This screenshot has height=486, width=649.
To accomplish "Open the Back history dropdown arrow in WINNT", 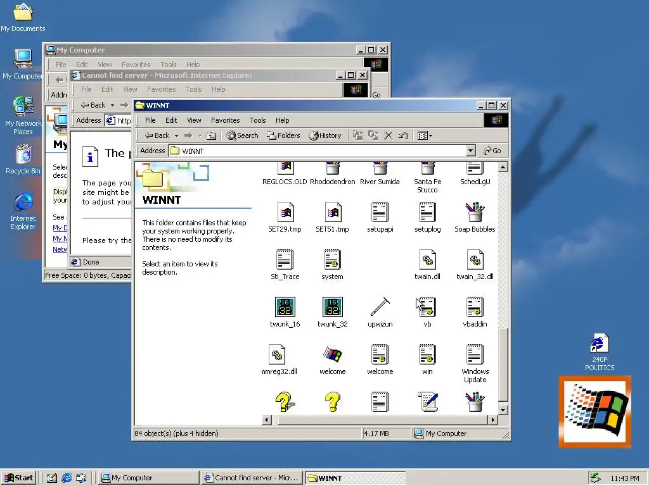I will [176, 135].
